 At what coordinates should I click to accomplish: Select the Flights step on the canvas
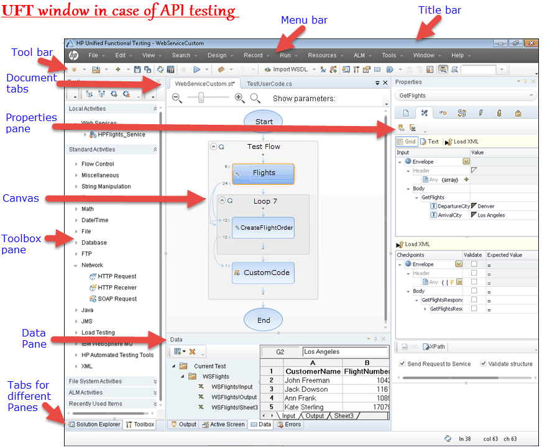pos(264,174)
